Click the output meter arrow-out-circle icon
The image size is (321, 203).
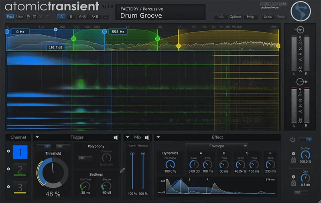[x=301, y=82]
